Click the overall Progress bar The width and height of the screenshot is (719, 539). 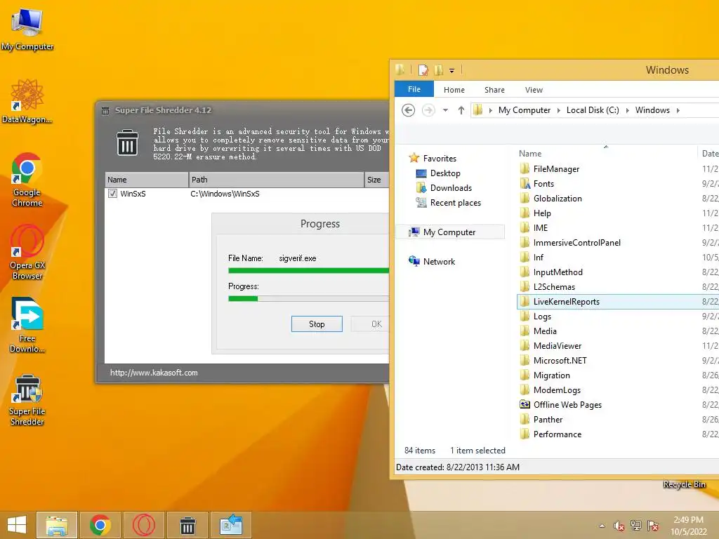point(308,298)
